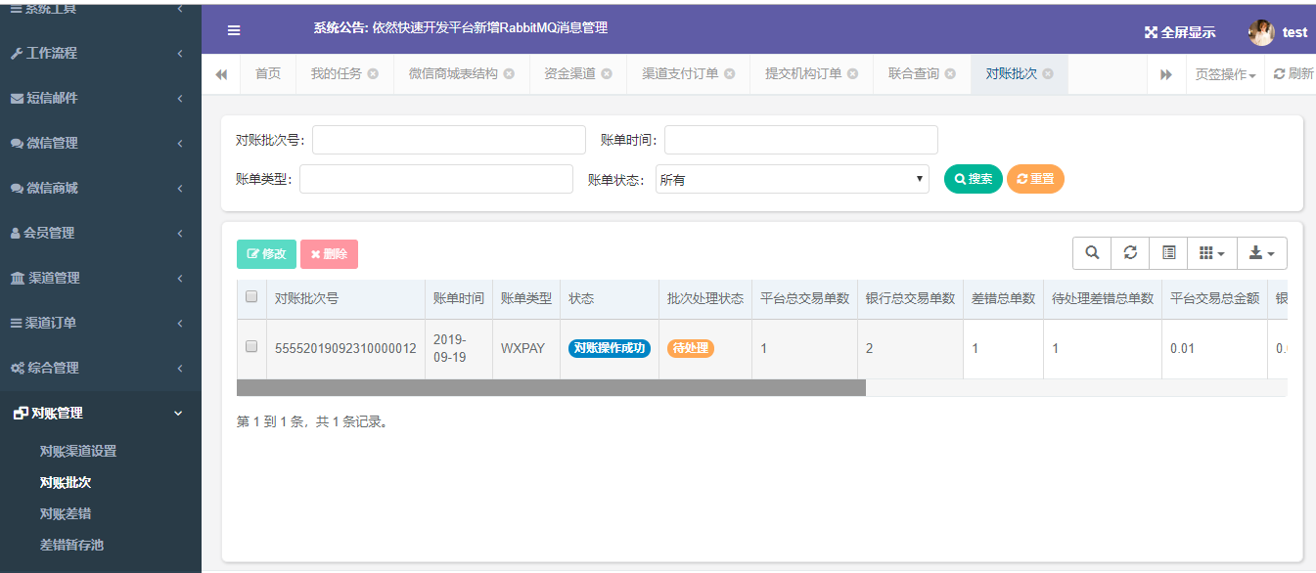Switch to the 我的任务 tab
The height and width of the screenshot is (573, 1316).
[337, 74]
